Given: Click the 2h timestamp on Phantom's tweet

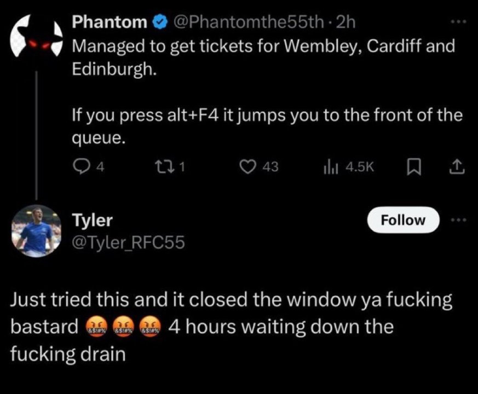Looking at the screenshot, I should (345, 22).
